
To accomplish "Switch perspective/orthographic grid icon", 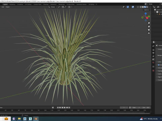I will point(149,33).
